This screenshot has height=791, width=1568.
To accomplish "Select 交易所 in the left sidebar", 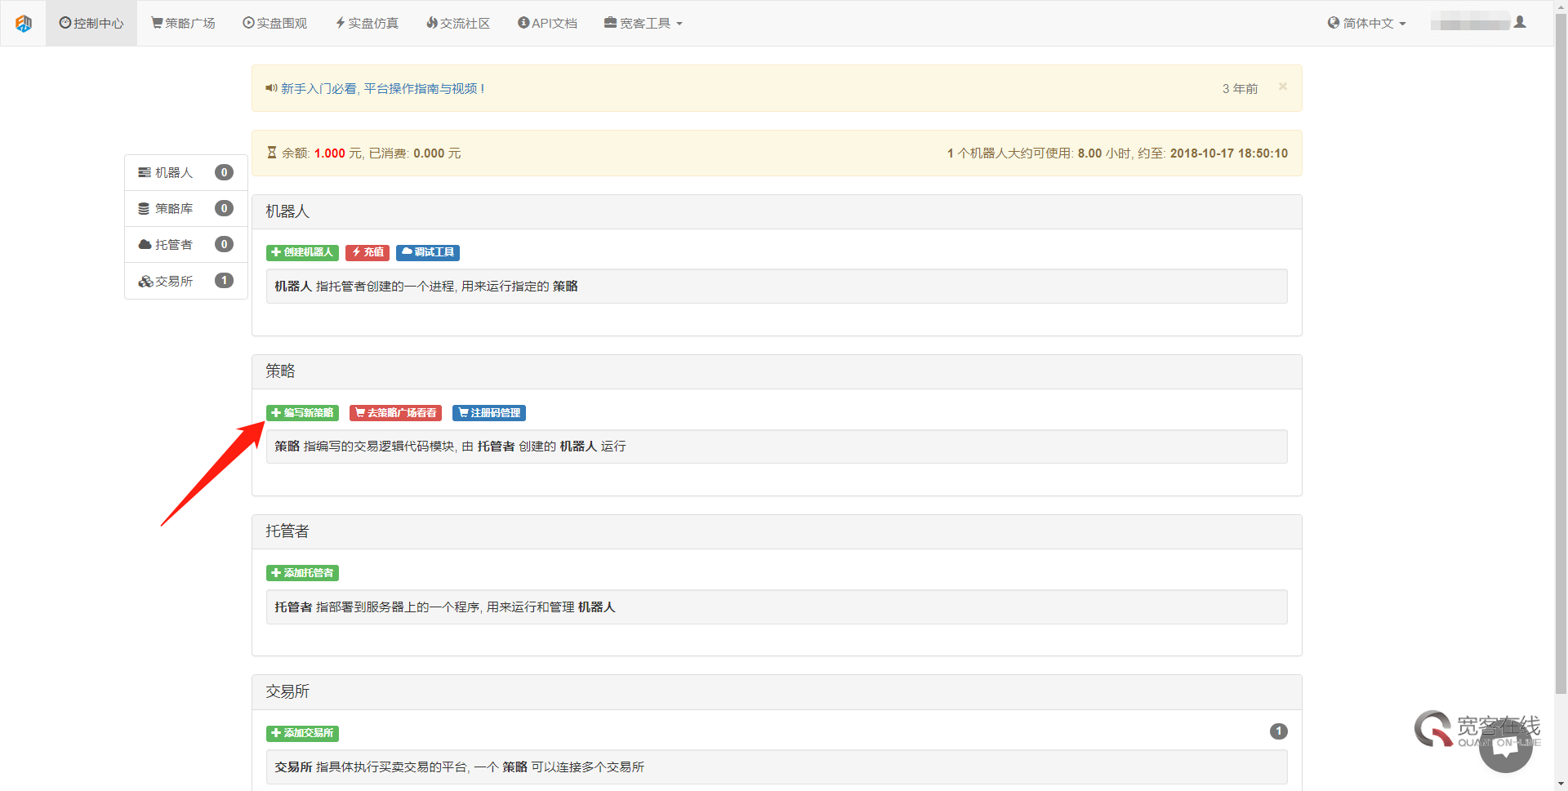I will point(186,281).
